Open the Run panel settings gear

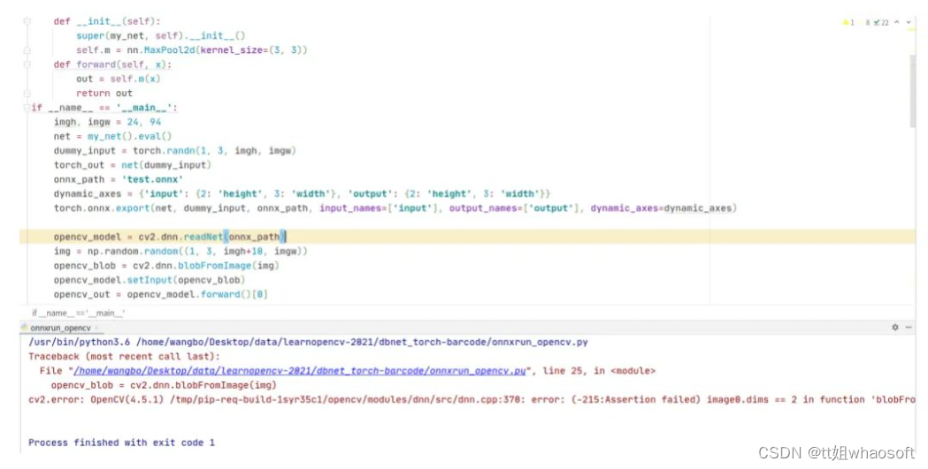[895, 327]
